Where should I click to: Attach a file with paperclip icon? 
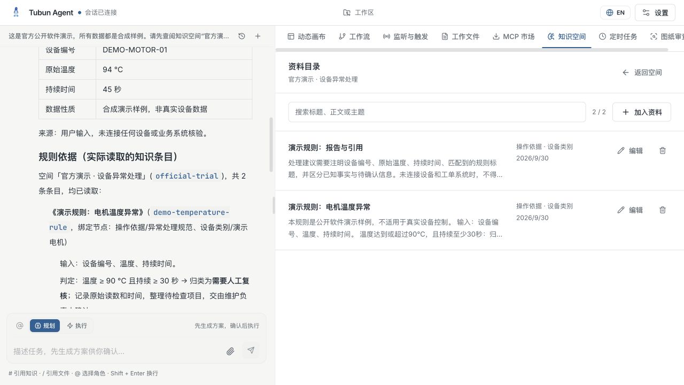tap(230, 351)
